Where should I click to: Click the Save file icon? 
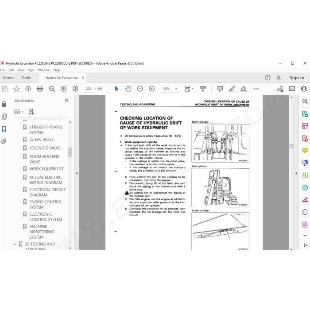click(5, 89)
